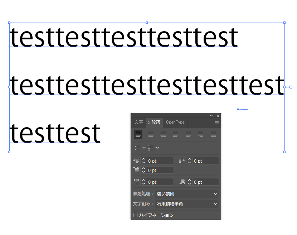The height and width of the screenshot is (235, 297).
Task: Click the bulleted list icon
Action: (x=137, y=148)
